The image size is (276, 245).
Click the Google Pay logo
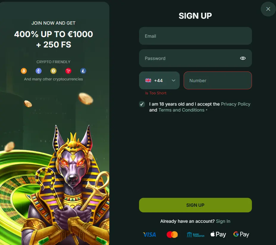241,234
